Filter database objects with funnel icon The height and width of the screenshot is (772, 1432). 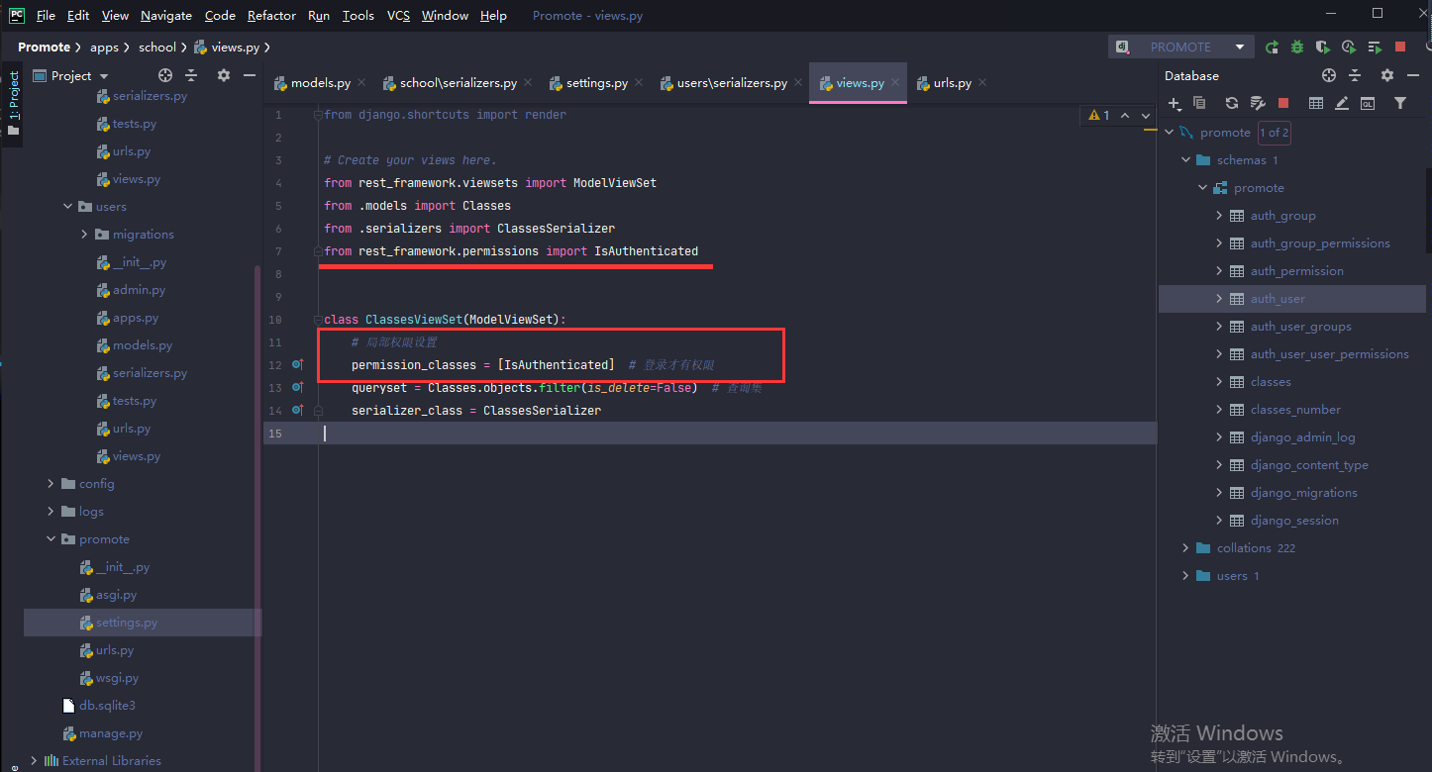[x=1400, y=103]
